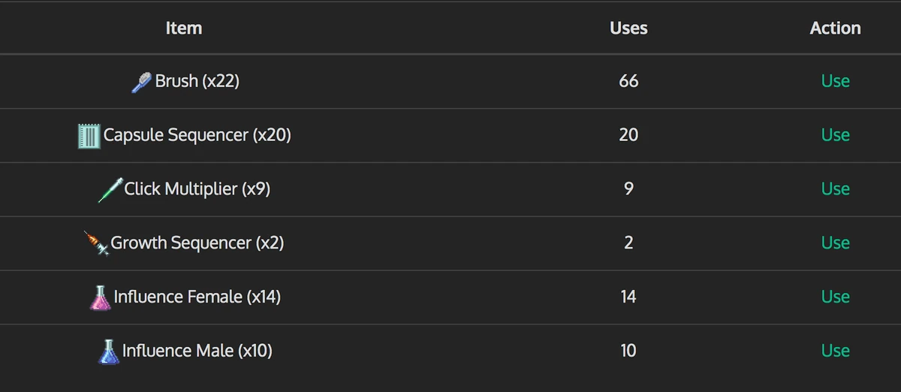
Task: Click the pink Influence Female flask icon
Action: point(100,297)
